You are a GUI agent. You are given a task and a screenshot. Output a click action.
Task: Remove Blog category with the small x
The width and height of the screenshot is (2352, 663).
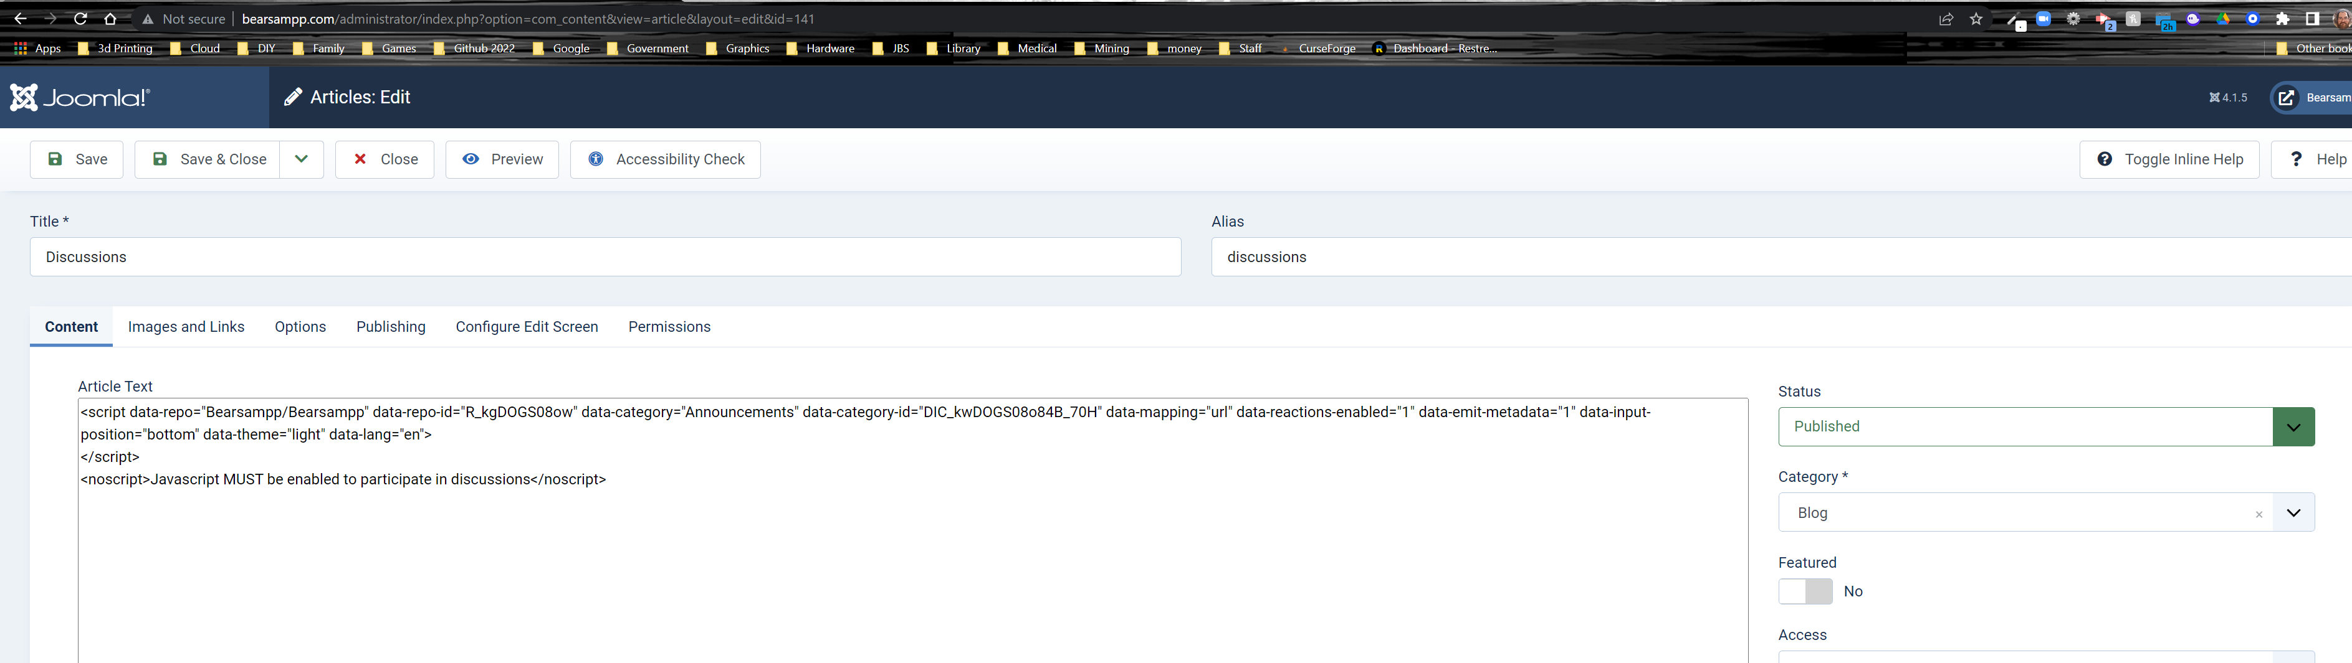pos(2259,514)
